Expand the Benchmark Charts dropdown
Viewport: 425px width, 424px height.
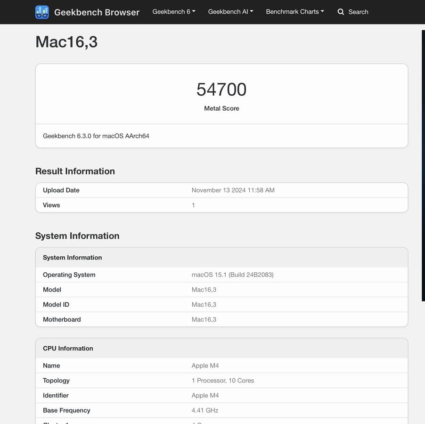(x=294, y=12)
